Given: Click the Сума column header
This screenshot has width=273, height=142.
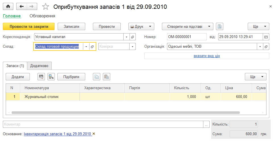Looking at the screenshot, I should tap(259, 88).
